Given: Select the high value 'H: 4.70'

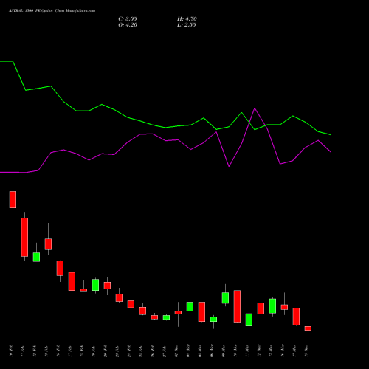Looking at the screenshot, I should [x=187, y=19].
